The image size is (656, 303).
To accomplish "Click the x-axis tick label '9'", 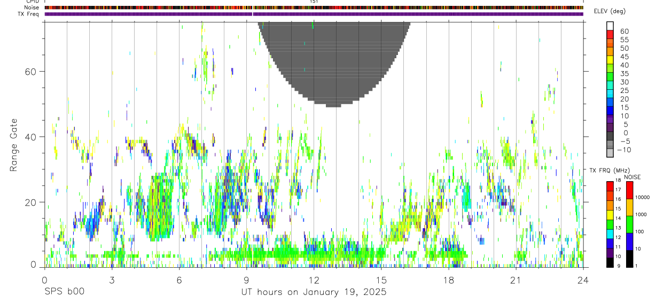I will (246, 279).
